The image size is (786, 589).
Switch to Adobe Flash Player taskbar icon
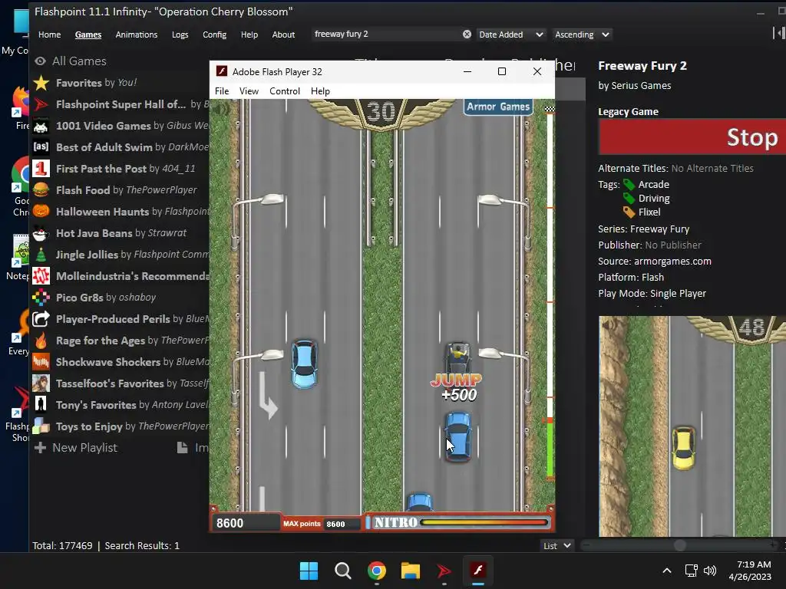477,571
